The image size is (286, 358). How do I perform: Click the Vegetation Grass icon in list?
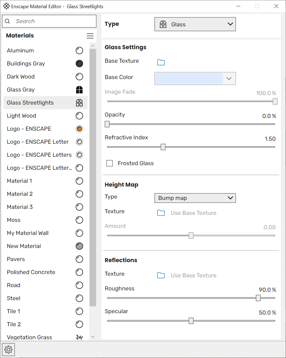tap(79, 337)
